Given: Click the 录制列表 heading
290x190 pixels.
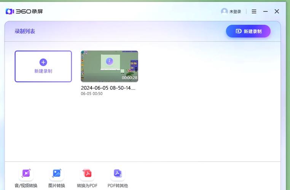Looking at the screenshot, I should [x=25, y=31].
